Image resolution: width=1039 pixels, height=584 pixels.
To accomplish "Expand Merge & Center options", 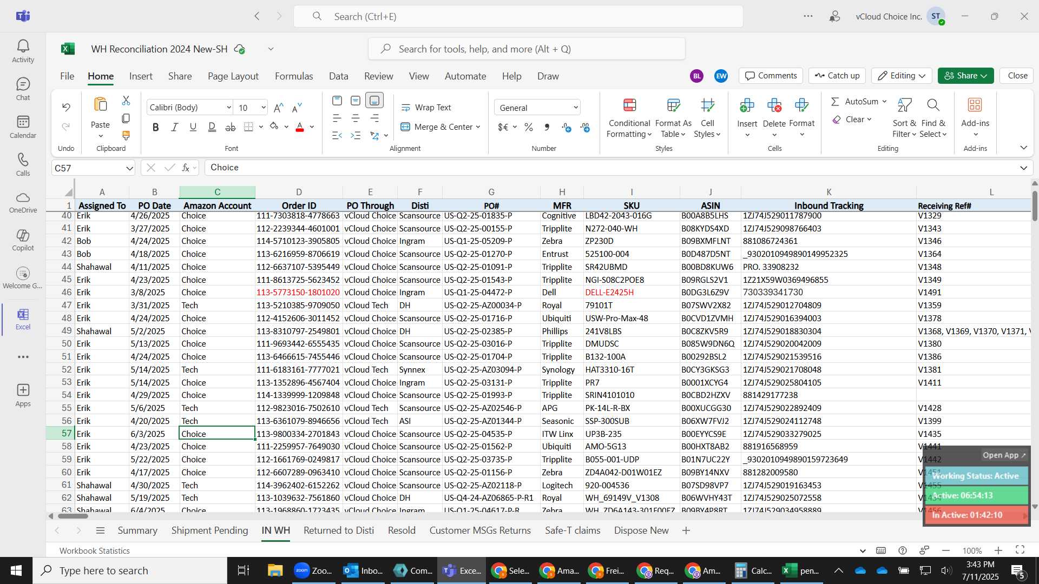I will tap(478, 127).
